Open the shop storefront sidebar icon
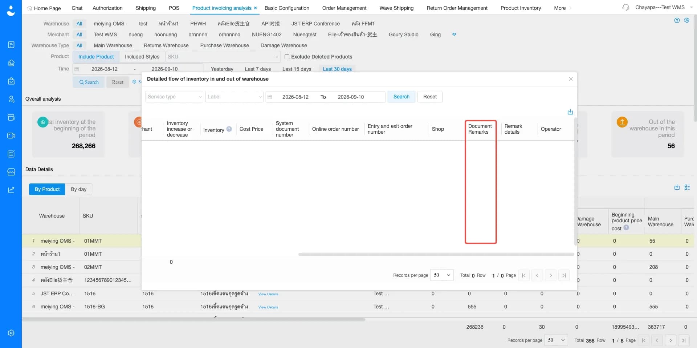 coord(11,172)
